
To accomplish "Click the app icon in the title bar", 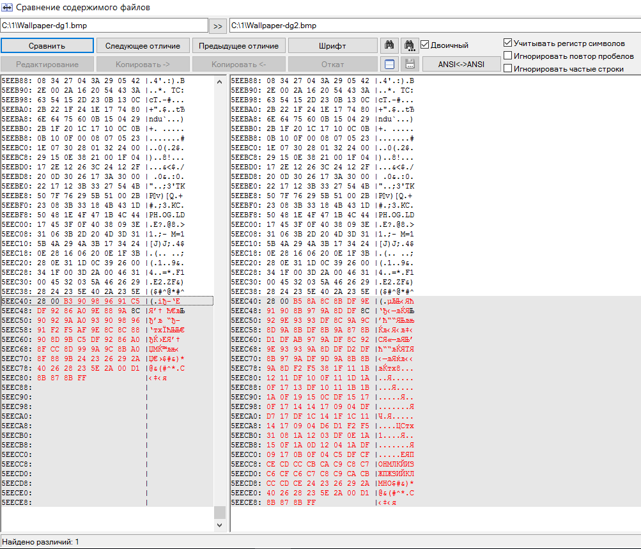I will [7, 8].
